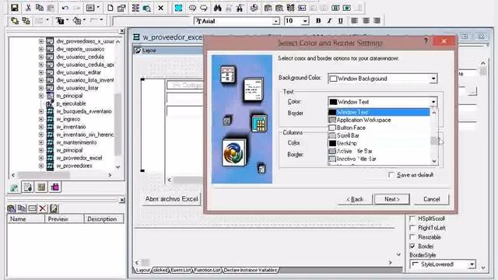Click the align left text icon
Image resolution: width=498 pixels, height=280 pixels.
click(355, 21)
